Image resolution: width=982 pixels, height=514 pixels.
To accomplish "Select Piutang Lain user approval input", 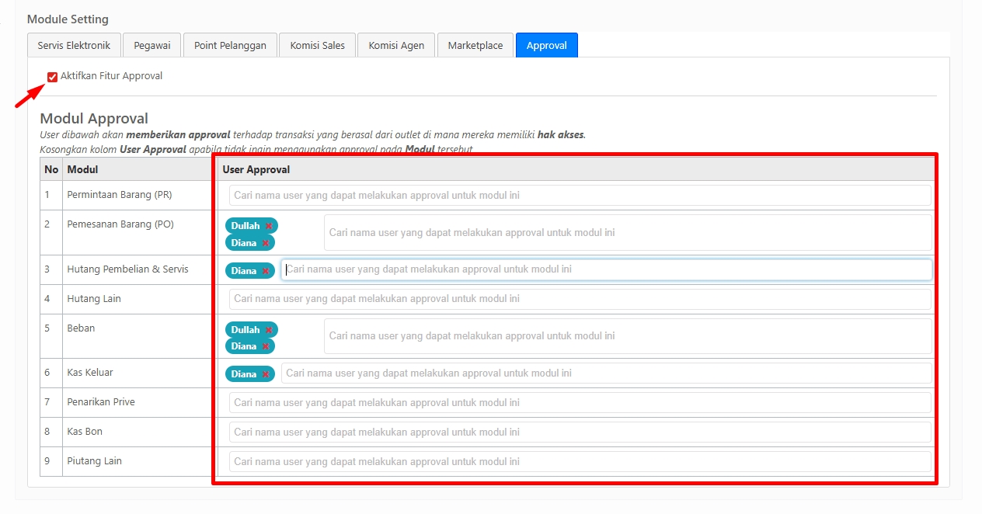I will coord(580,462).
